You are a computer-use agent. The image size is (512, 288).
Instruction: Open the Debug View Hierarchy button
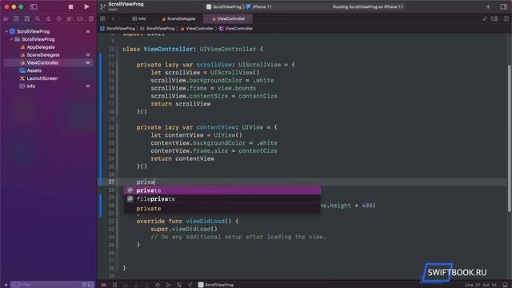[158, 285]
